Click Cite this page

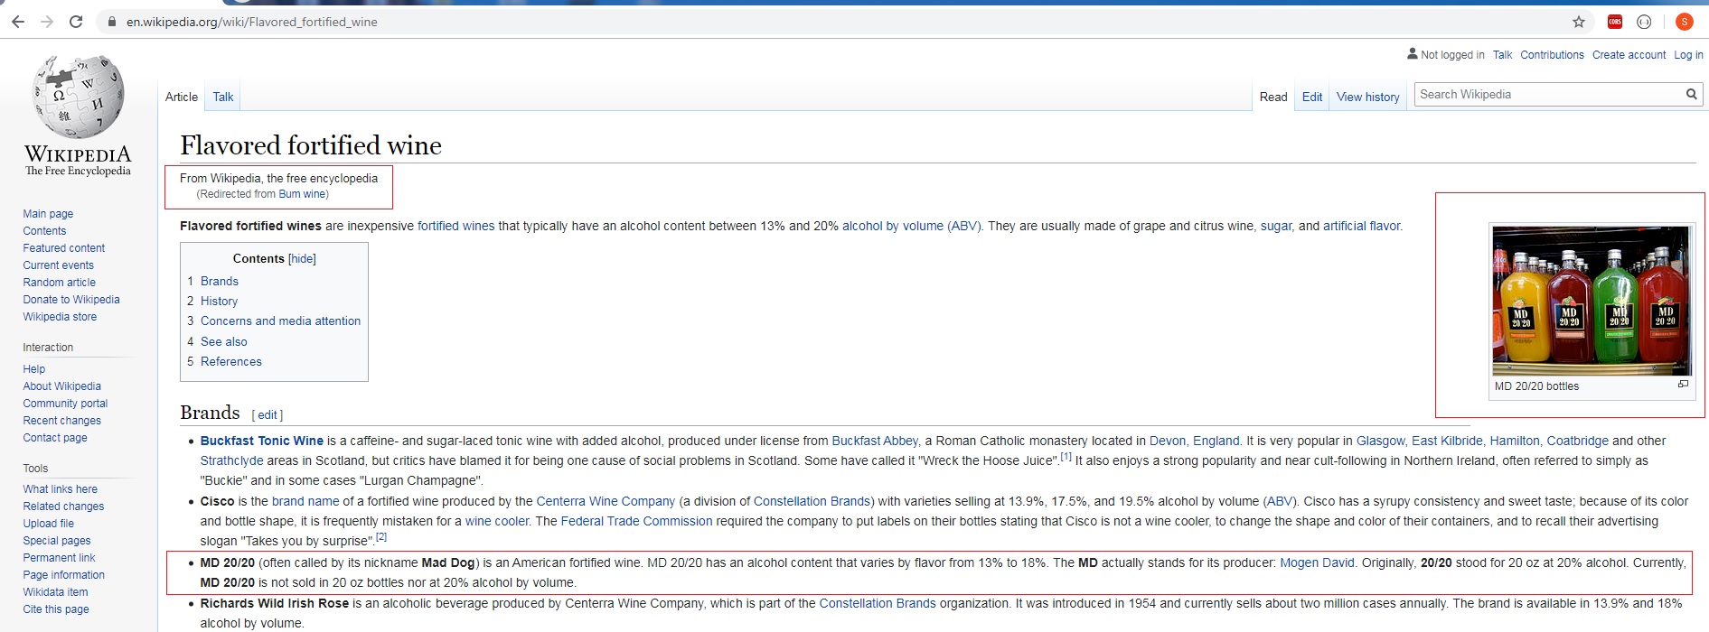tap(56, 609)
